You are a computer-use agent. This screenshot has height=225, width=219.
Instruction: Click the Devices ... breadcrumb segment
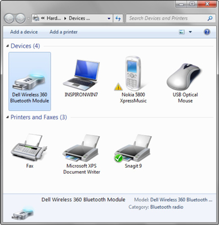(x=79, y=18)
